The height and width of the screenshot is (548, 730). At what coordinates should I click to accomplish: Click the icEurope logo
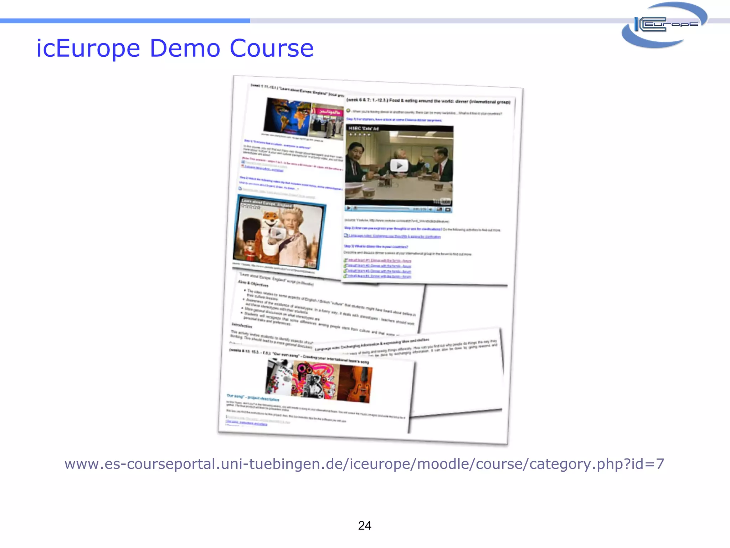pyautogui.click(x=665, y=24)
